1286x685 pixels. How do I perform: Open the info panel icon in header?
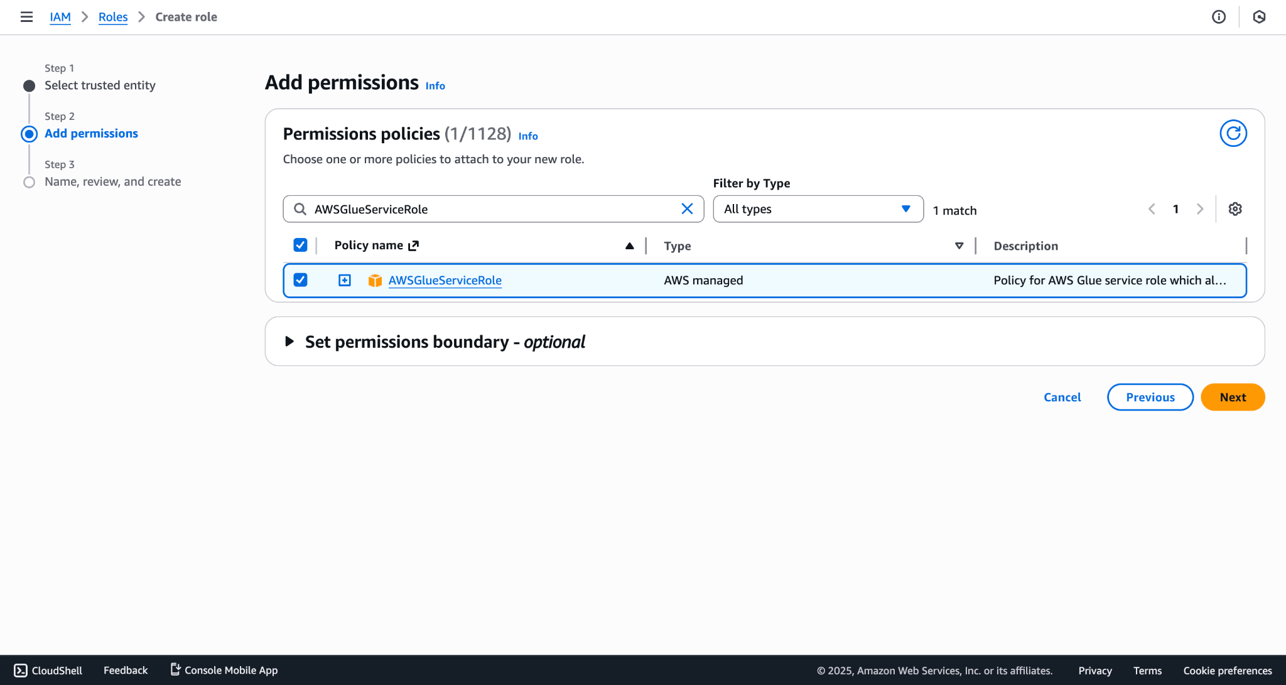point(1219,17)
